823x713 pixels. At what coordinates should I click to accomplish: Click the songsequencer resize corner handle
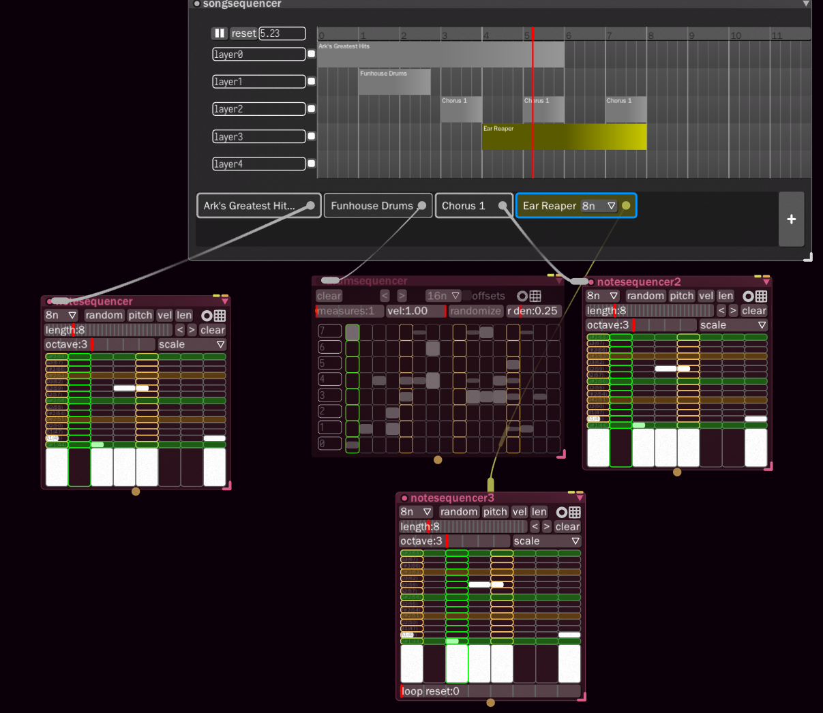[808, 257]
